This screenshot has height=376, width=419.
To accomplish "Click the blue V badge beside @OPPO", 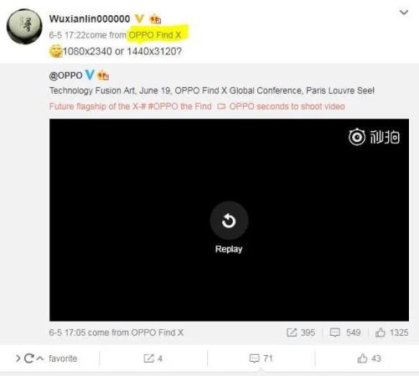I will pos(90,75).
